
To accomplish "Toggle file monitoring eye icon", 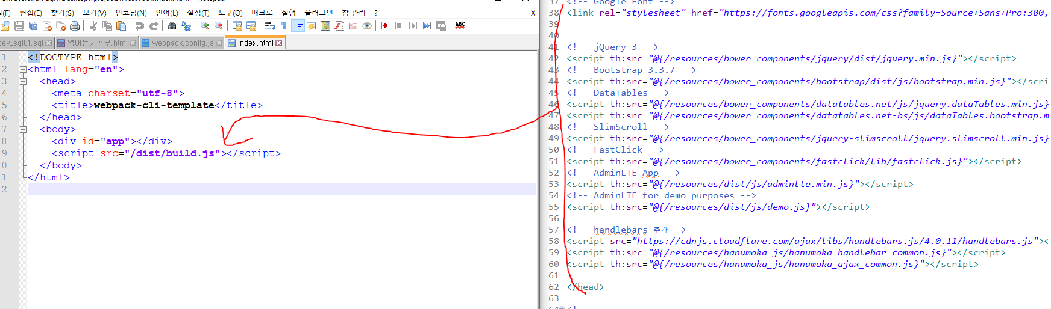I will (x=367, y=26).
